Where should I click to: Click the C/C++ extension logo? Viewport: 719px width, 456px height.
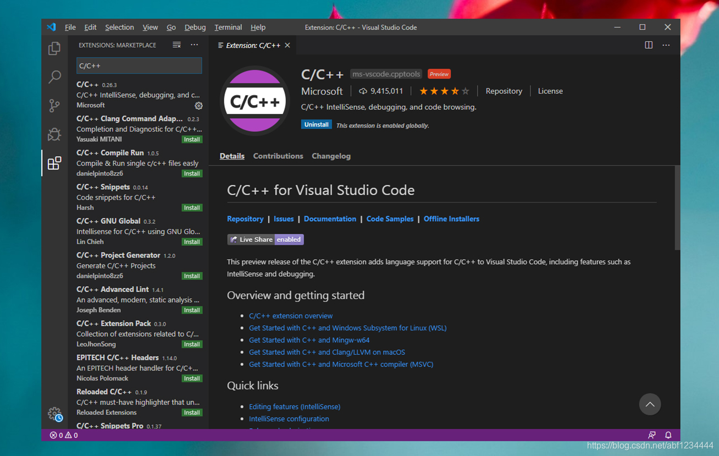[x=255, y=101]
